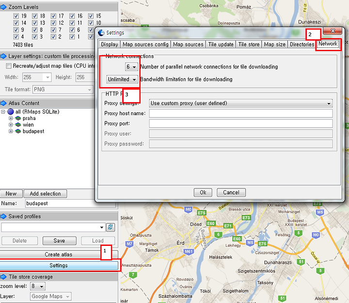Collapse the Layer settings panel arrow icon
Viewport: 349px width, 303px height.
tap(3, 56)
